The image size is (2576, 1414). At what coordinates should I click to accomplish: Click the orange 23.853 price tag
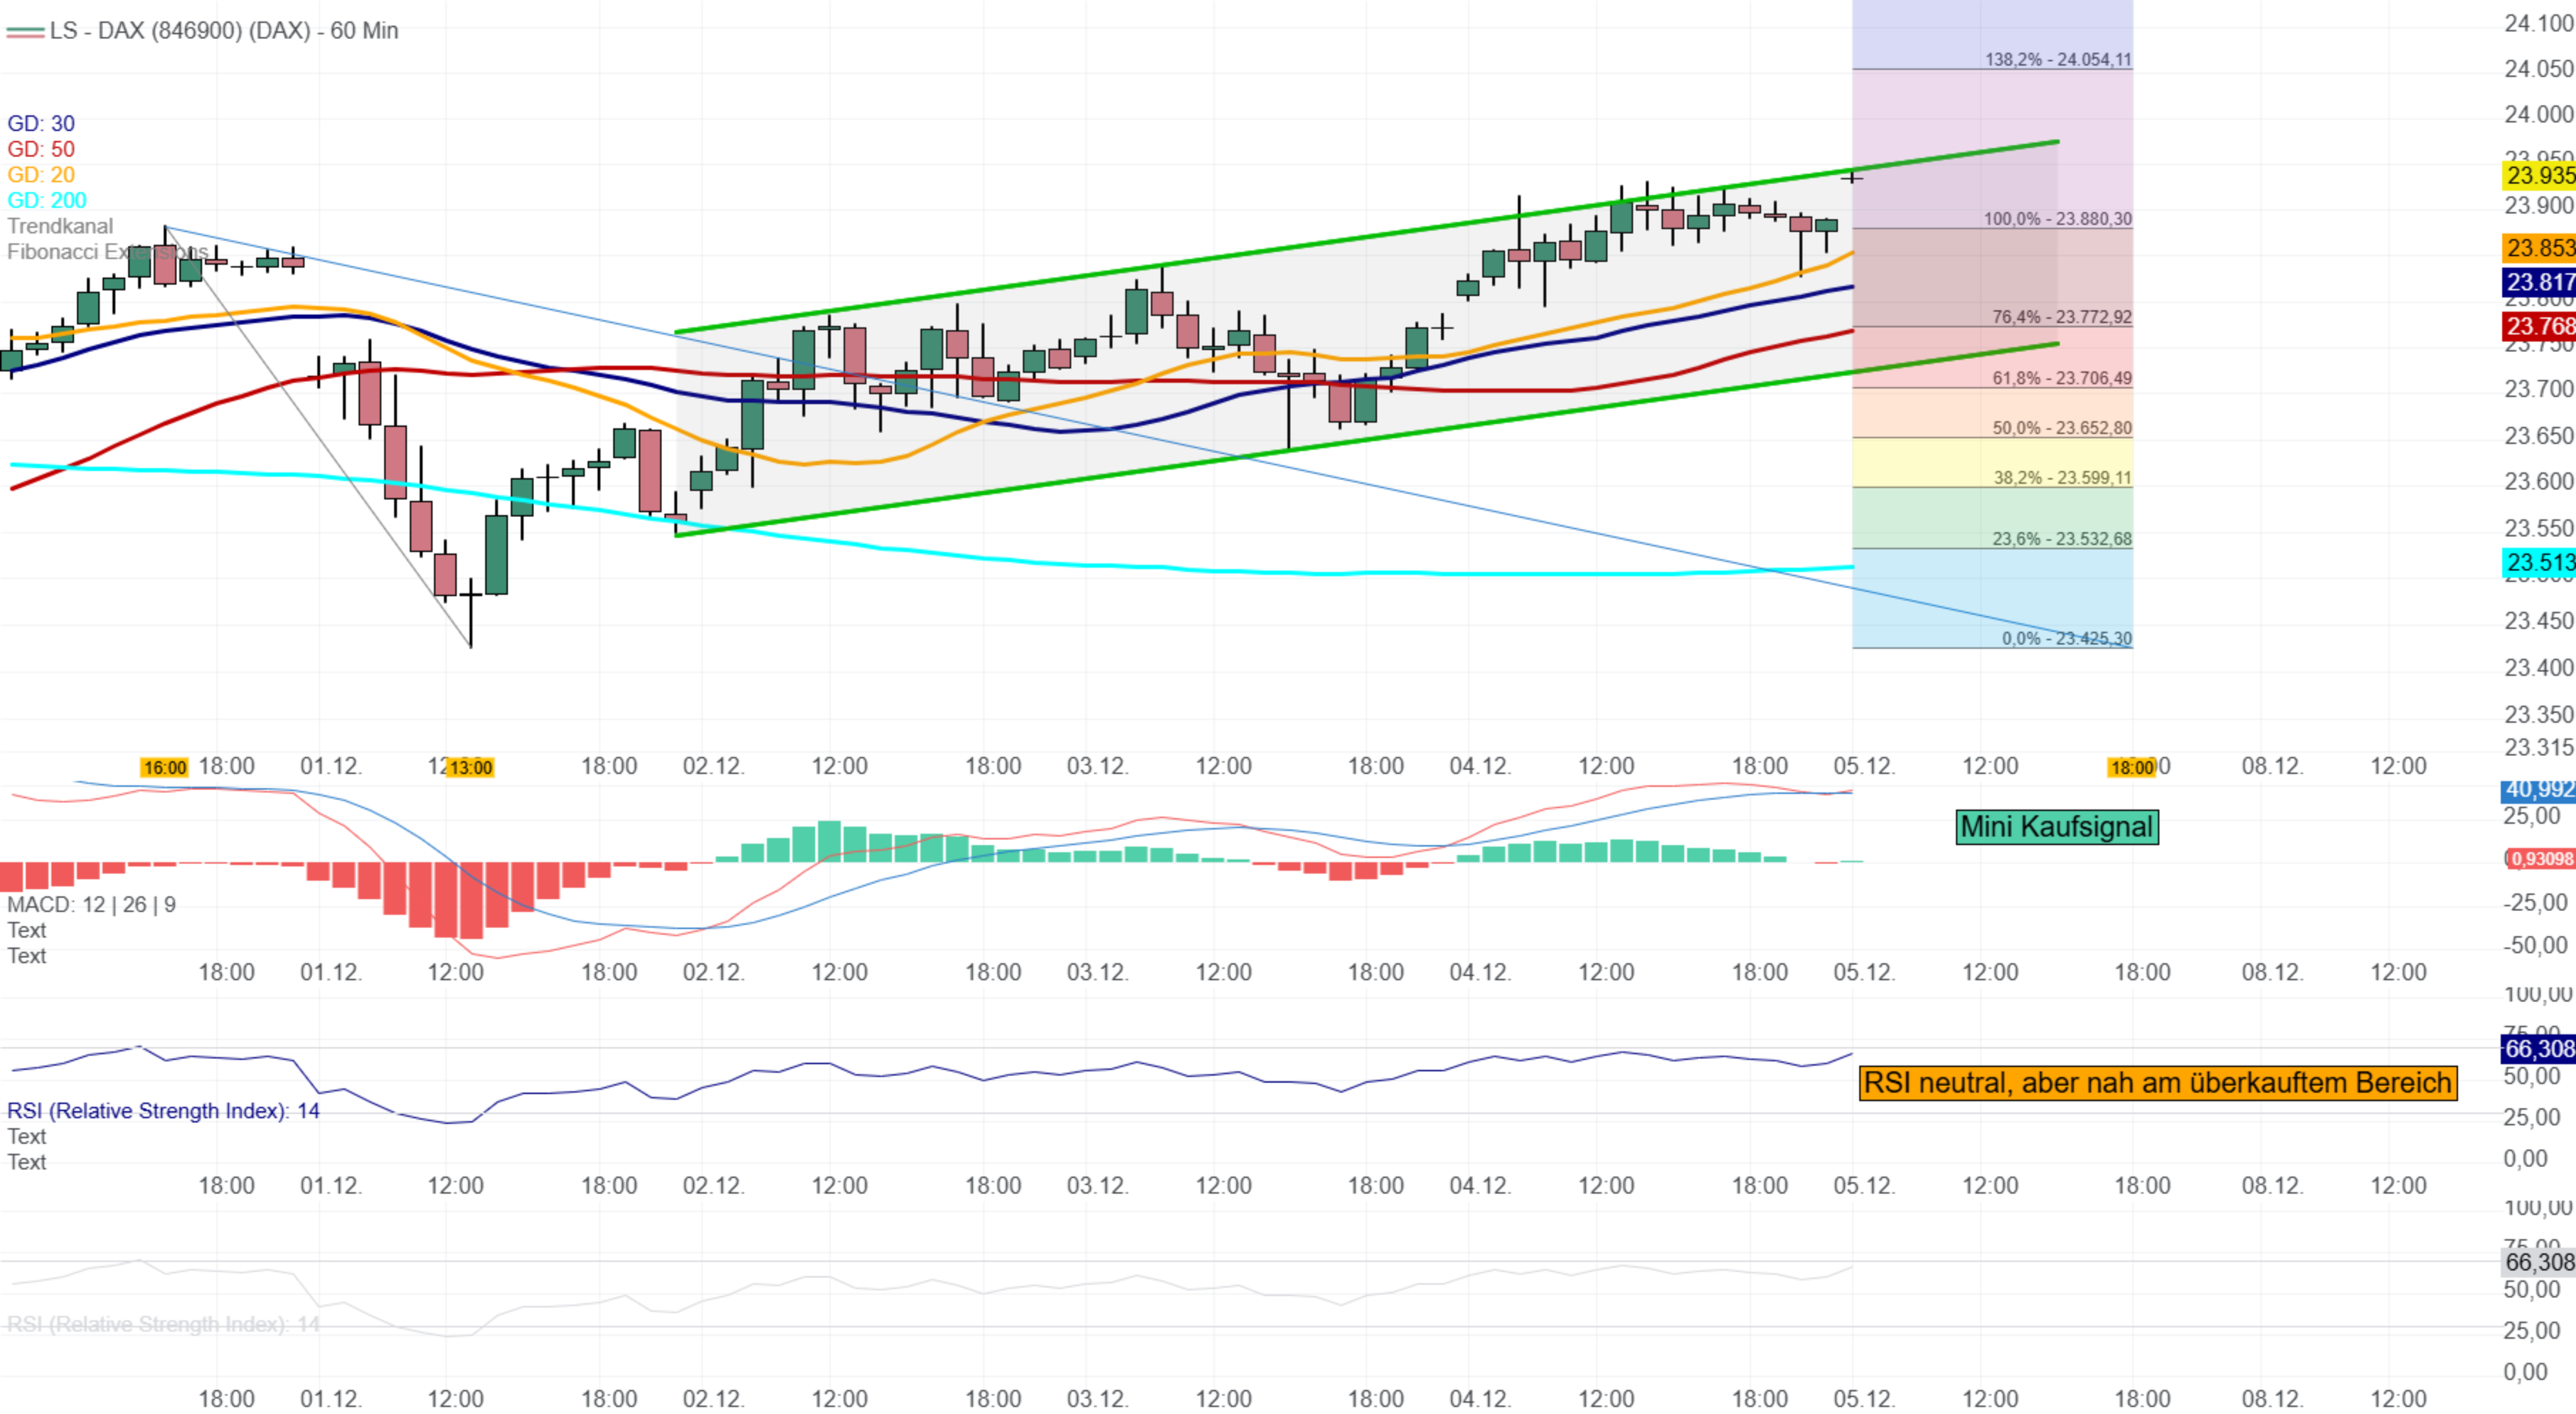2539,248
